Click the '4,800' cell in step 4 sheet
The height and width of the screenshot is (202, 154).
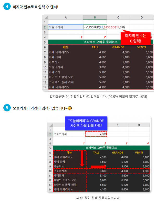[141, 67]
